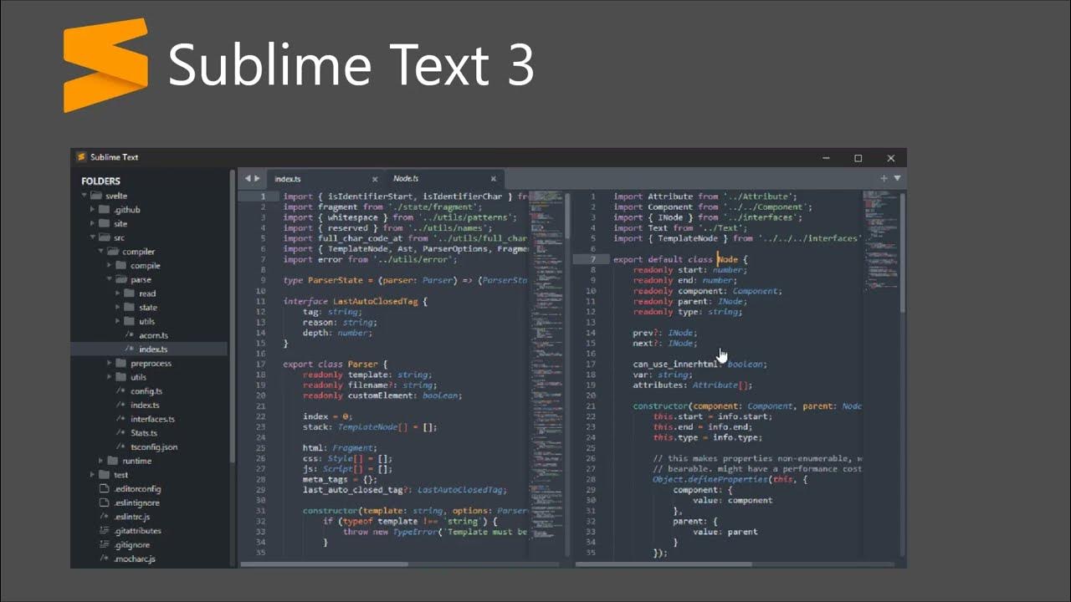This screenshot has height=602, width=1071.
Task: Click the state folder icon
Action: coord(130,308)
